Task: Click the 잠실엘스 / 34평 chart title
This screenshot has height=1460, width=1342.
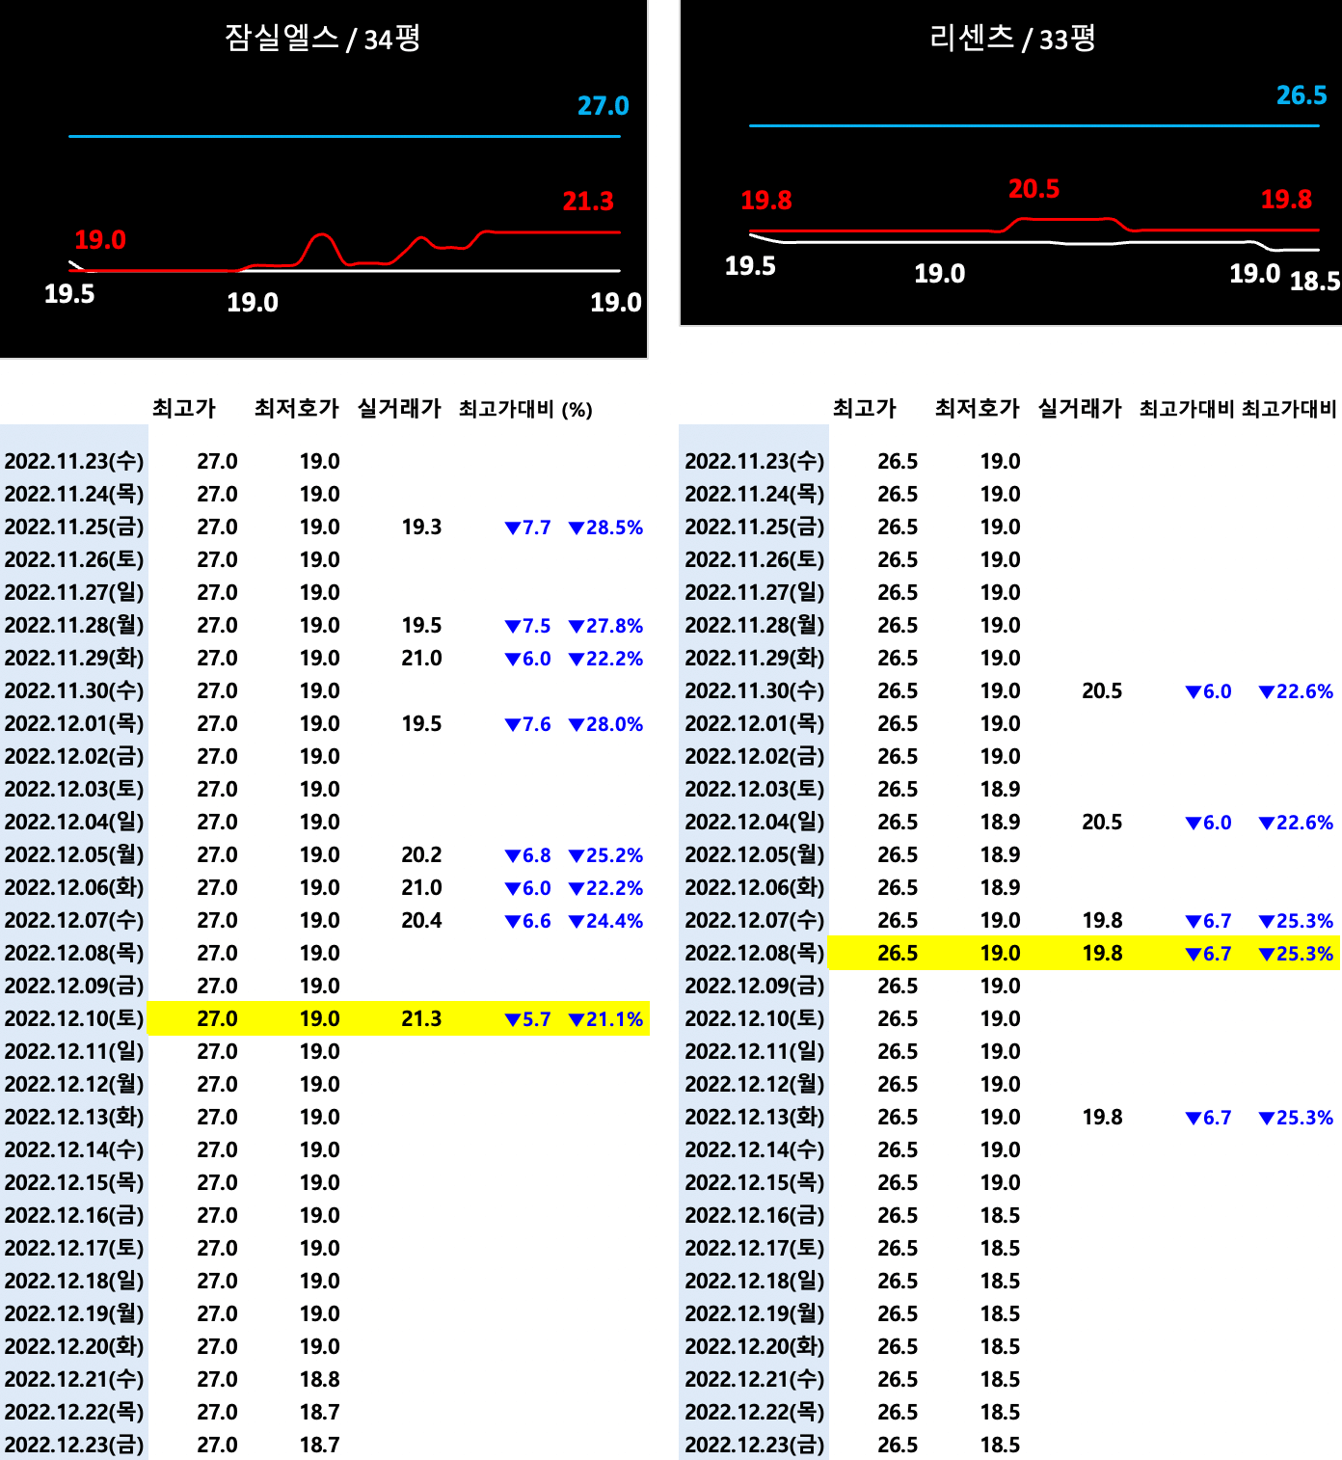Action: tap(322, 39)
